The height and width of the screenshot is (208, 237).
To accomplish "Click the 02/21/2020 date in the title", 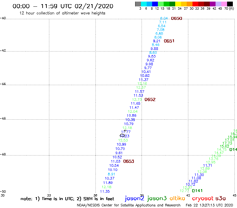I will [x=94, y=6].
